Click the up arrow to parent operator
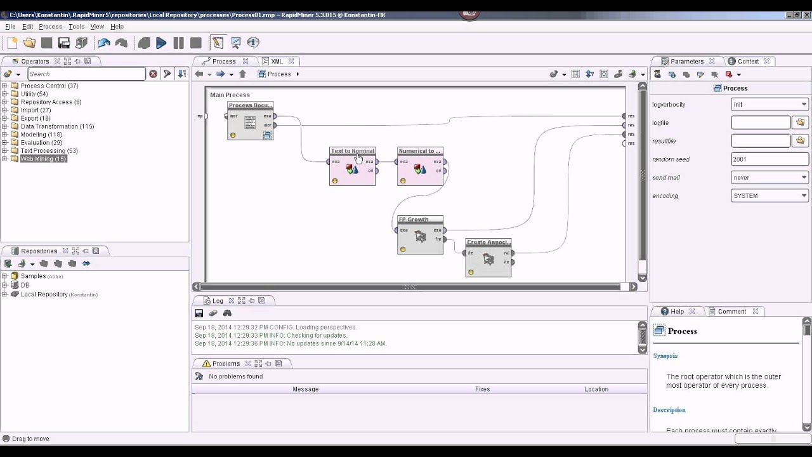812x457 pixels. tap(242, 74)
